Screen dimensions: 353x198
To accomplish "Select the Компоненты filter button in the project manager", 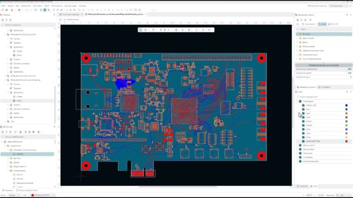I will (308, 24).
